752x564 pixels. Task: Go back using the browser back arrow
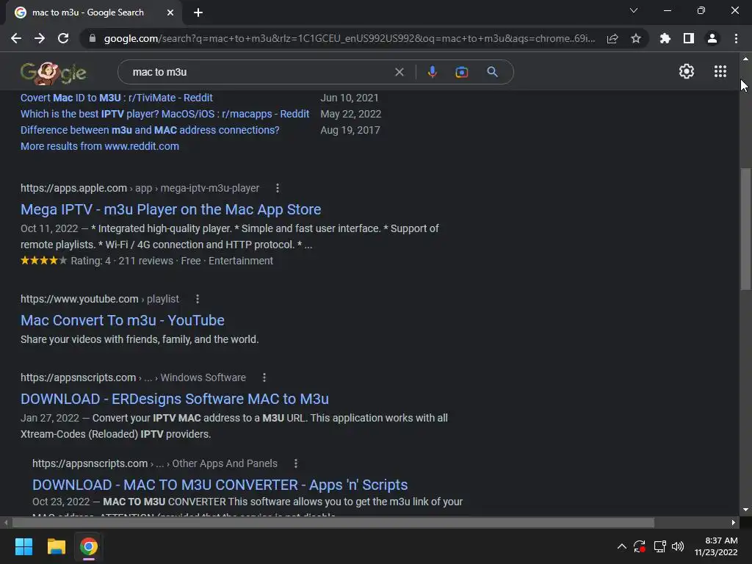click(x=16, y=38)
